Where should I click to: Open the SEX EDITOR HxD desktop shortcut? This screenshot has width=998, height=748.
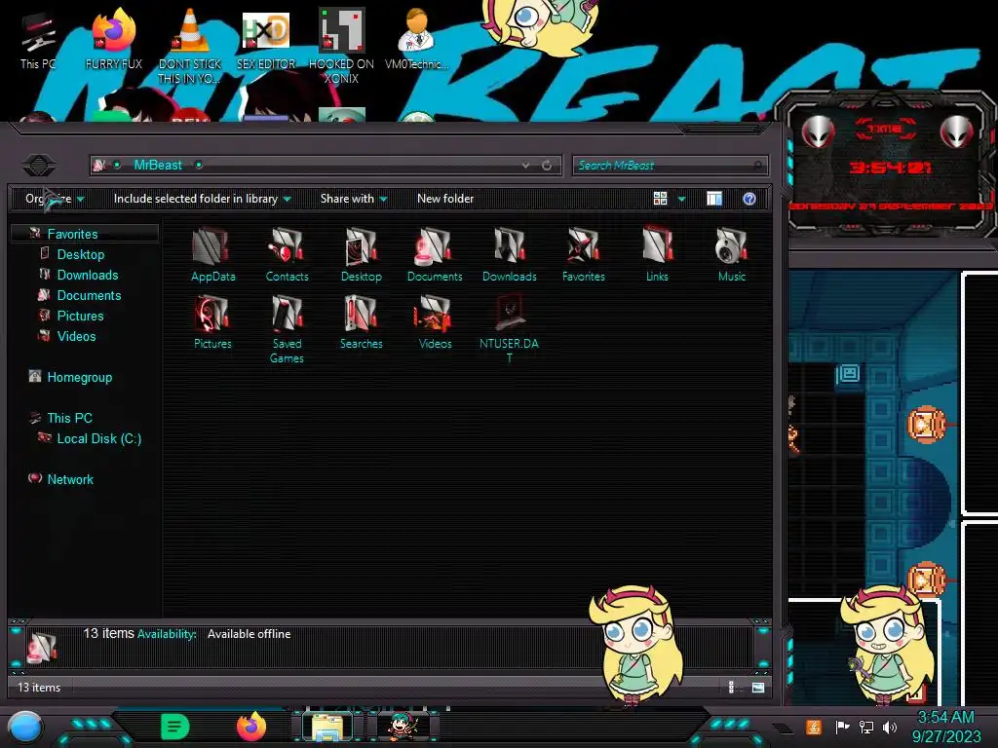coord(265,39)
